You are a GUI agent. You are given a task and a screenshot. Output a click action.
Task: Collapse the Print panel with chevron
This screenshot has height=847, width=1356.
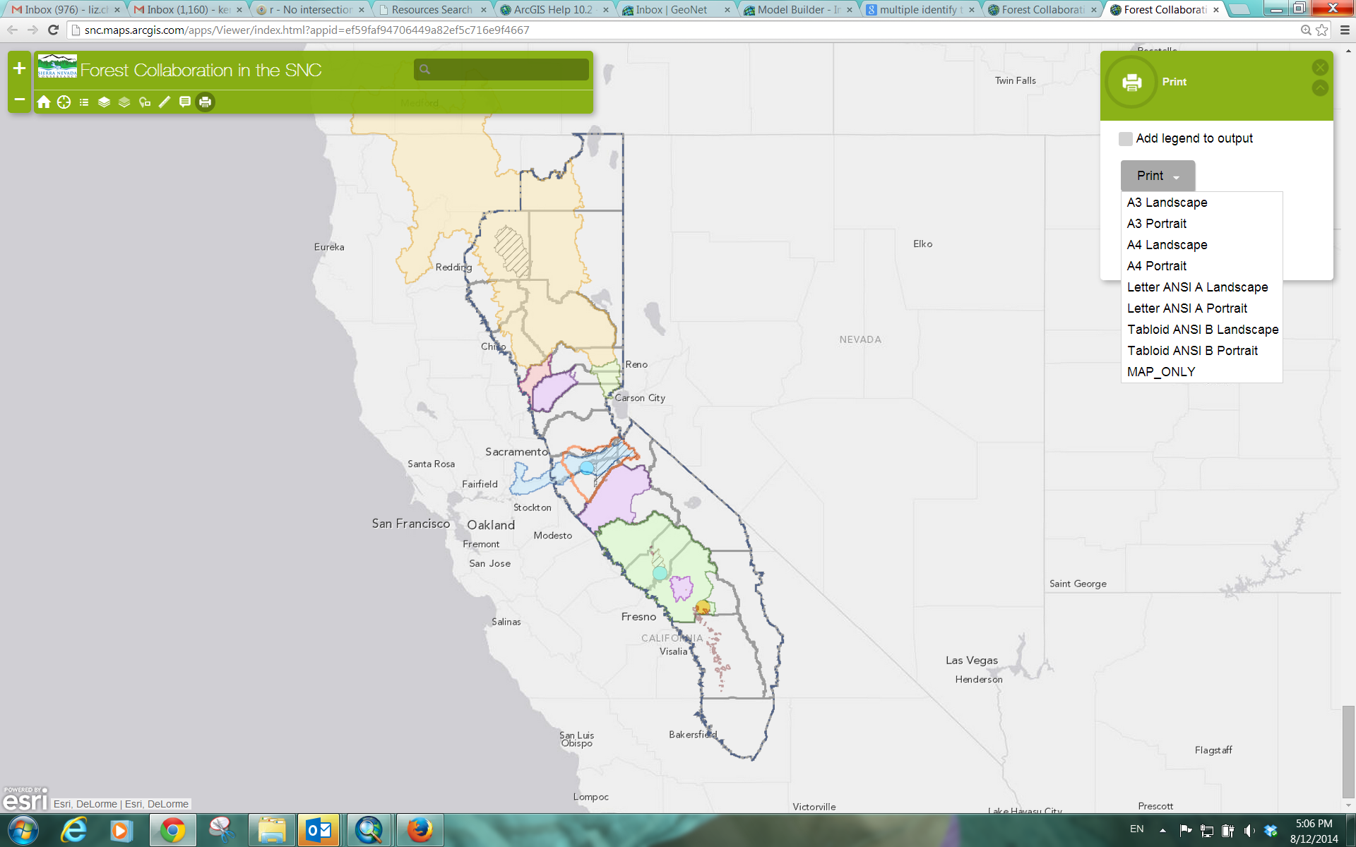(1320, 88)
